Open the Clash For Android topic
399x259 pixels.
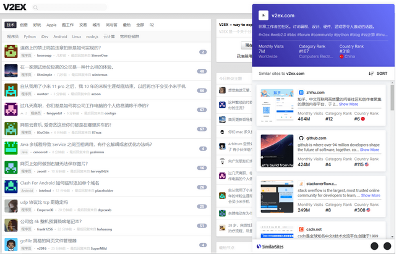click(60, 183)
